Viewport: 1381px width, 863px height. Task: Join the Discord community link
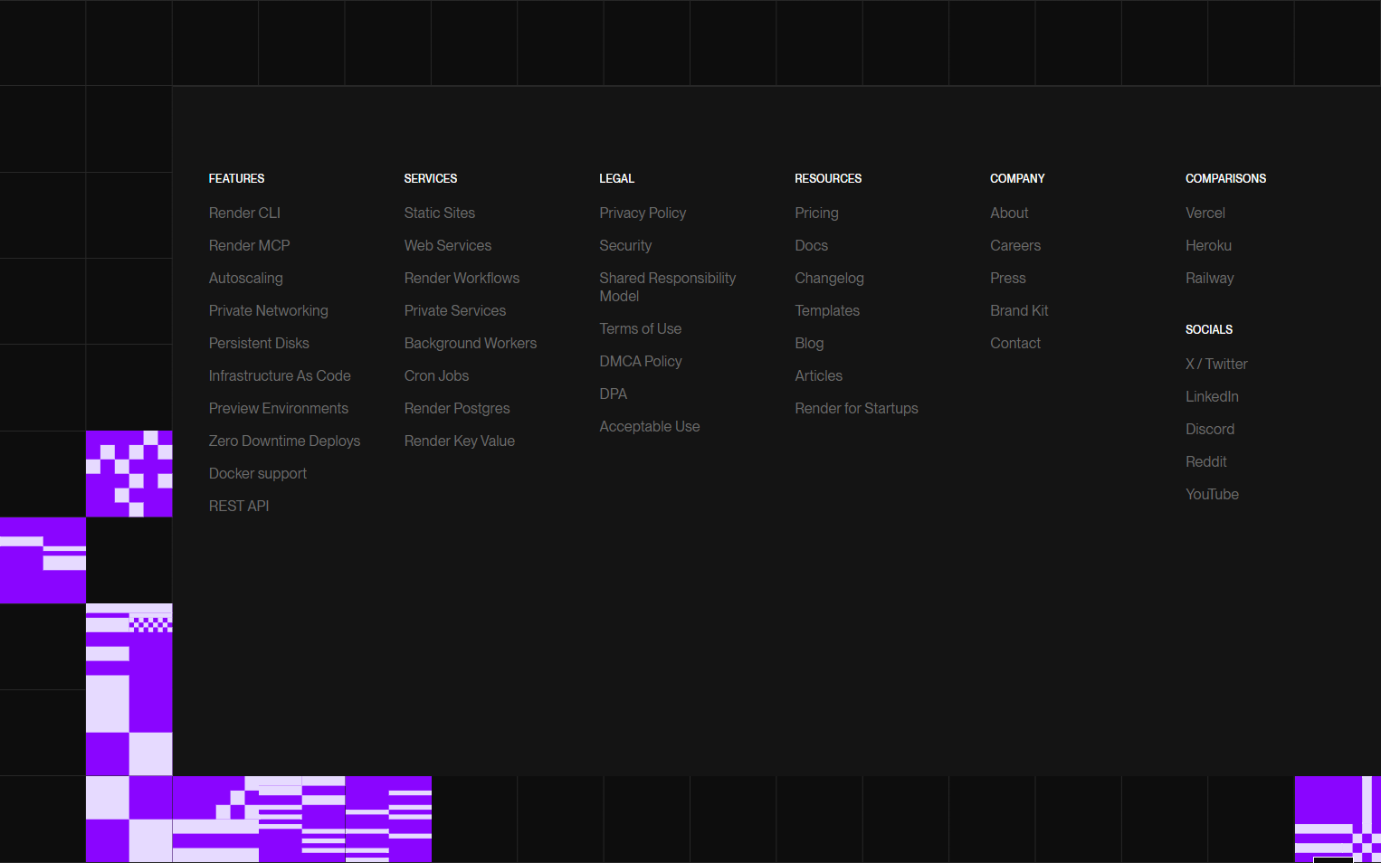1210,429
